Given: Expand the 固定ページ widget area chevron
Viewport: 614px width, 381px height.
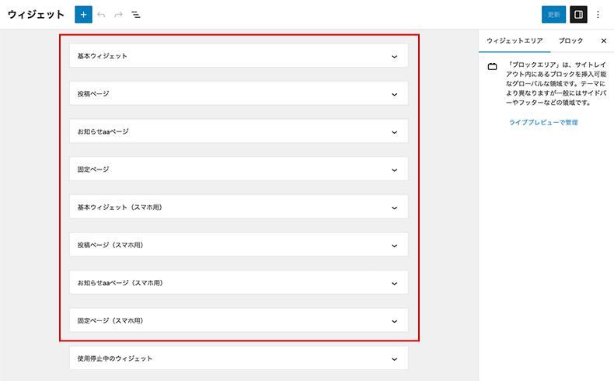Looking at the screenshot, I should pos(394,170).
